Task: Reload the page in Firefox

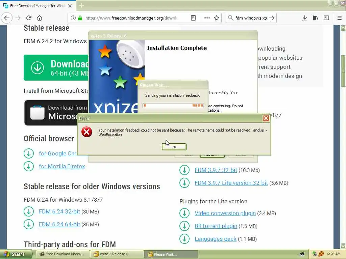Action: (29, 18)
